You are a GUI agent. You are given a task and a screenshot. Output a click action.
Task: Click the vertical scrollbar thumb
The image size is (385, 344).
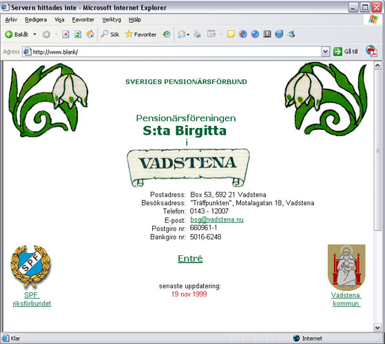[377, 150]
